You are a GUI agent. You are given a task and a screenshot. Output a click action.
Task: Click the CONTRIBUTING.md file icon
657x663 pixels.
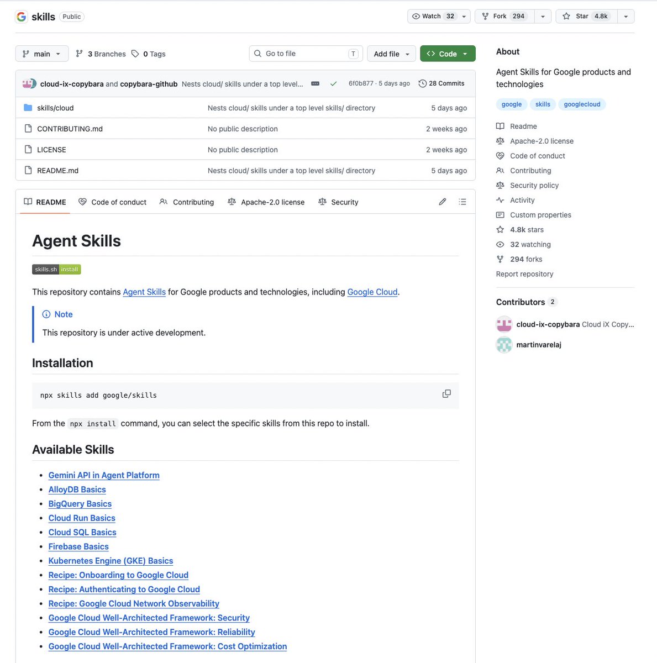click(28, 129)
